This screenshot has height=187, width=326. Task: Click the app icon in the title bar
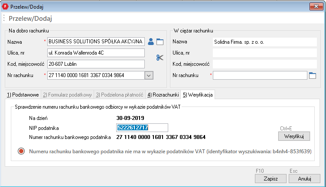5,6
